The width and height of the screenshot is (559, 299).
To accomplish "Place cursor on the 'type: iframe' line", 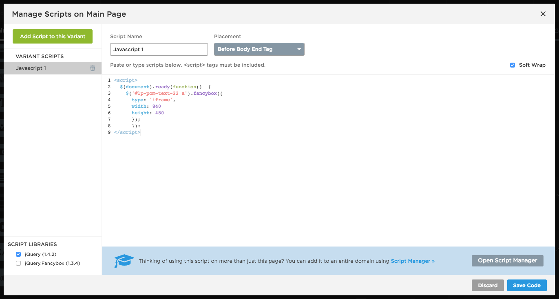I will click(x=153, y=100).
